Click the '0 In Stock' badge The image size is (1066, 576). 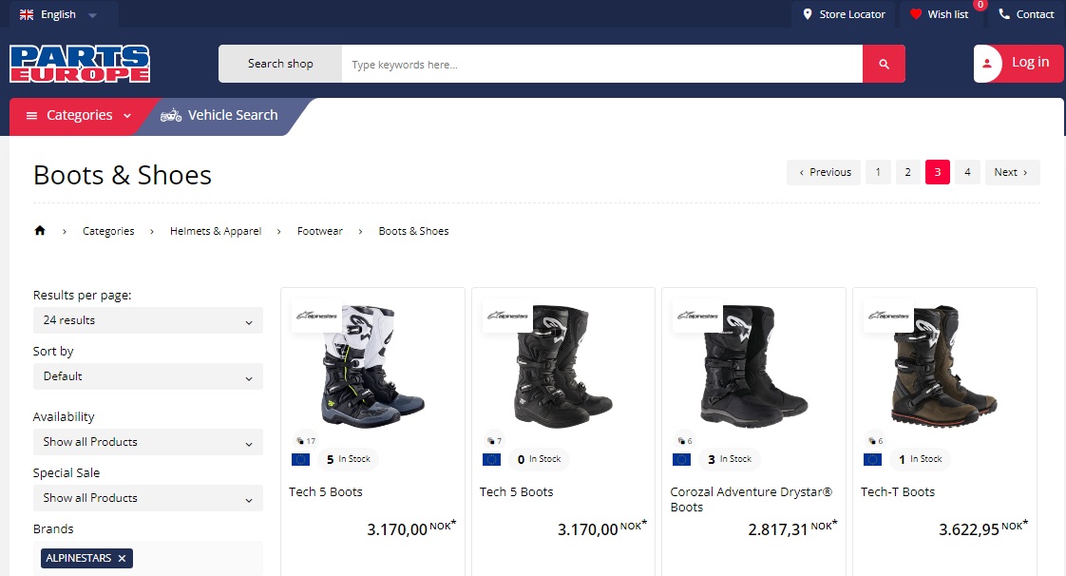pos(539,460)
